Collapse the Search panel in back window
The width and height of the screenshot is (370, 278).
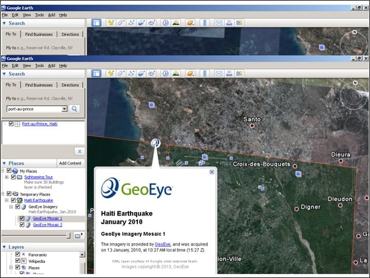pyautogui.click(x=4, y=23)
